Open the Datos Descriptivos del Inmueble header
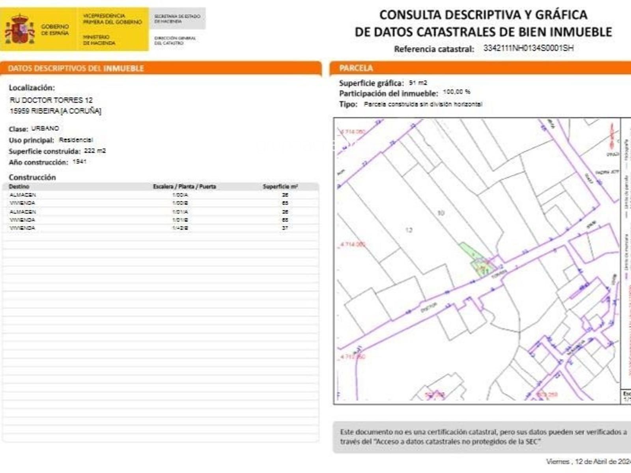631x473 pixels. tap(76, 69)
